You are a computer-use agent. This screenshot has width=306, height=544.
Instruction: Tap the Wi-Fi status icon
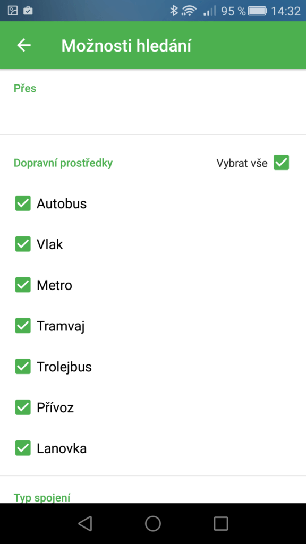tap(189, 11)
